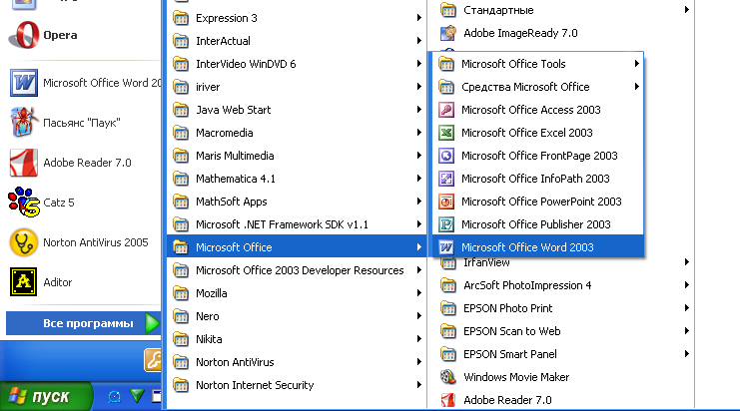Open the iriver menu entry
The height and width of the screenshot is (411, 740).
point(297,87)
